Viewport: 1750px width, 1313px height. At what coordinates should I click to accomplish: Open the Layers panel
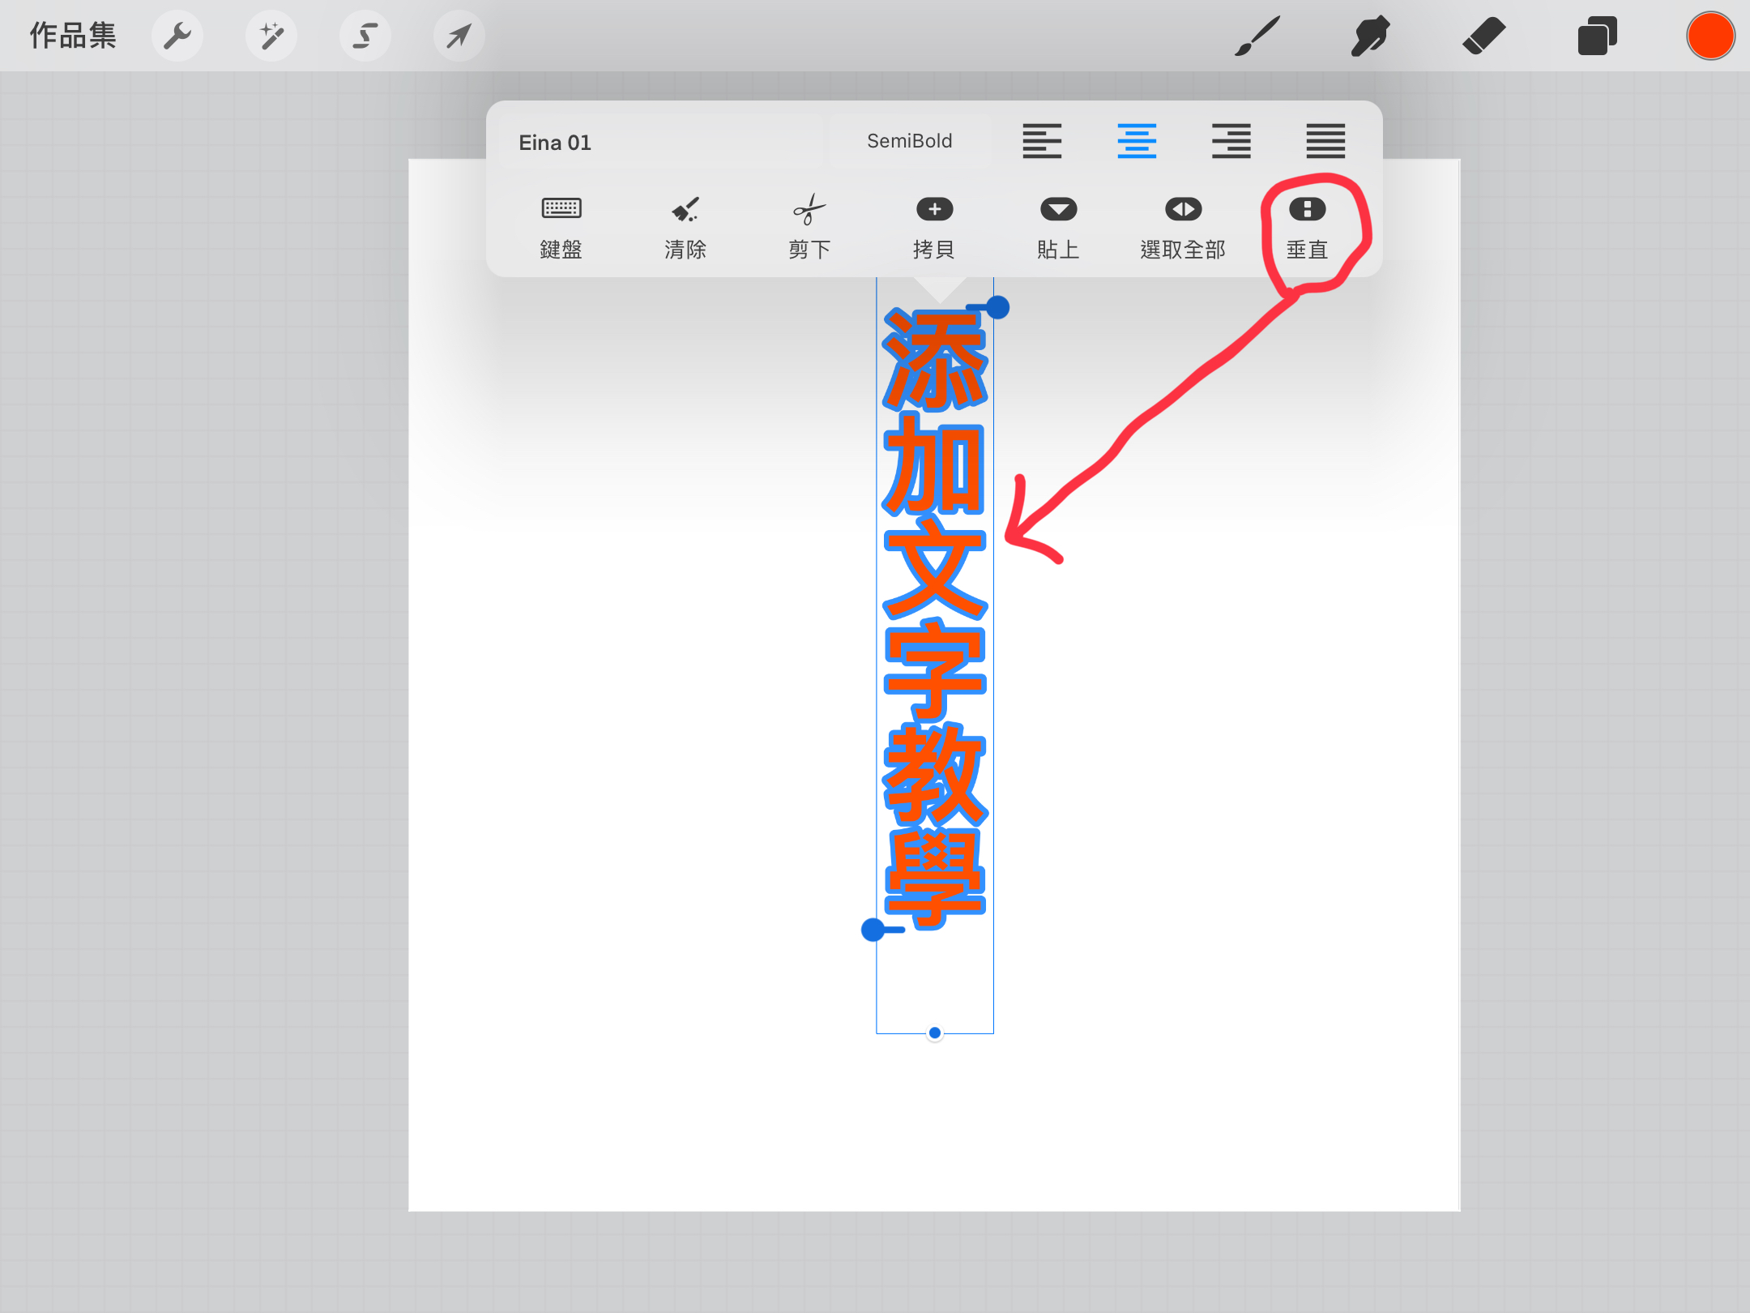pos(1597,36)
